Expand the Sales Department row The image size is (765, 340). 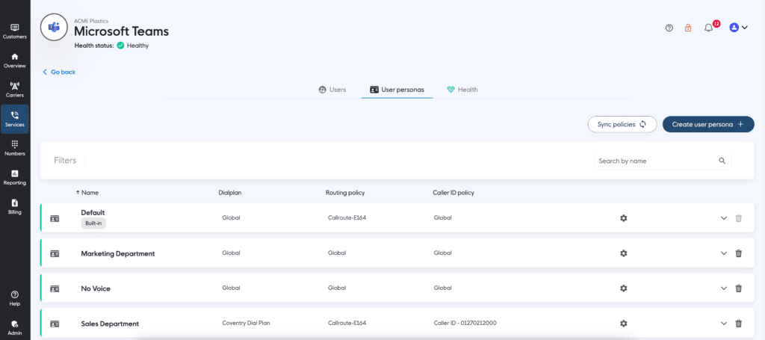[724, 324]
